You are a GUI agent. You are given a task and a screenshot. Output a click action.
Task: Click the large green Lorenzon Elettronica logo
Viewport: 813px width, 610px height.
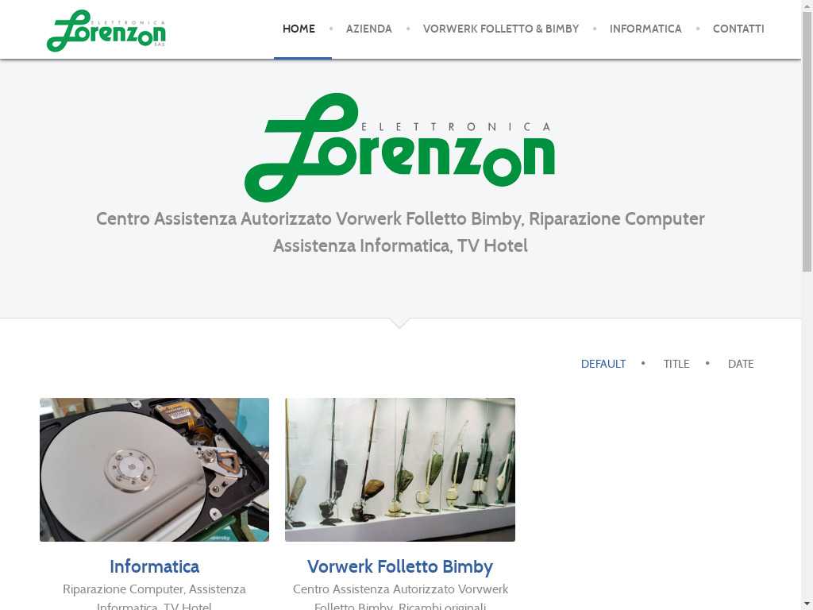point(400,147)
